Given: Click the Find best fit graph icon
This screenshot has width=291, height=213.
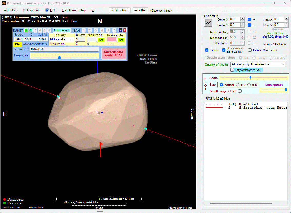Looking at the screenshot, I should (208, 23).
